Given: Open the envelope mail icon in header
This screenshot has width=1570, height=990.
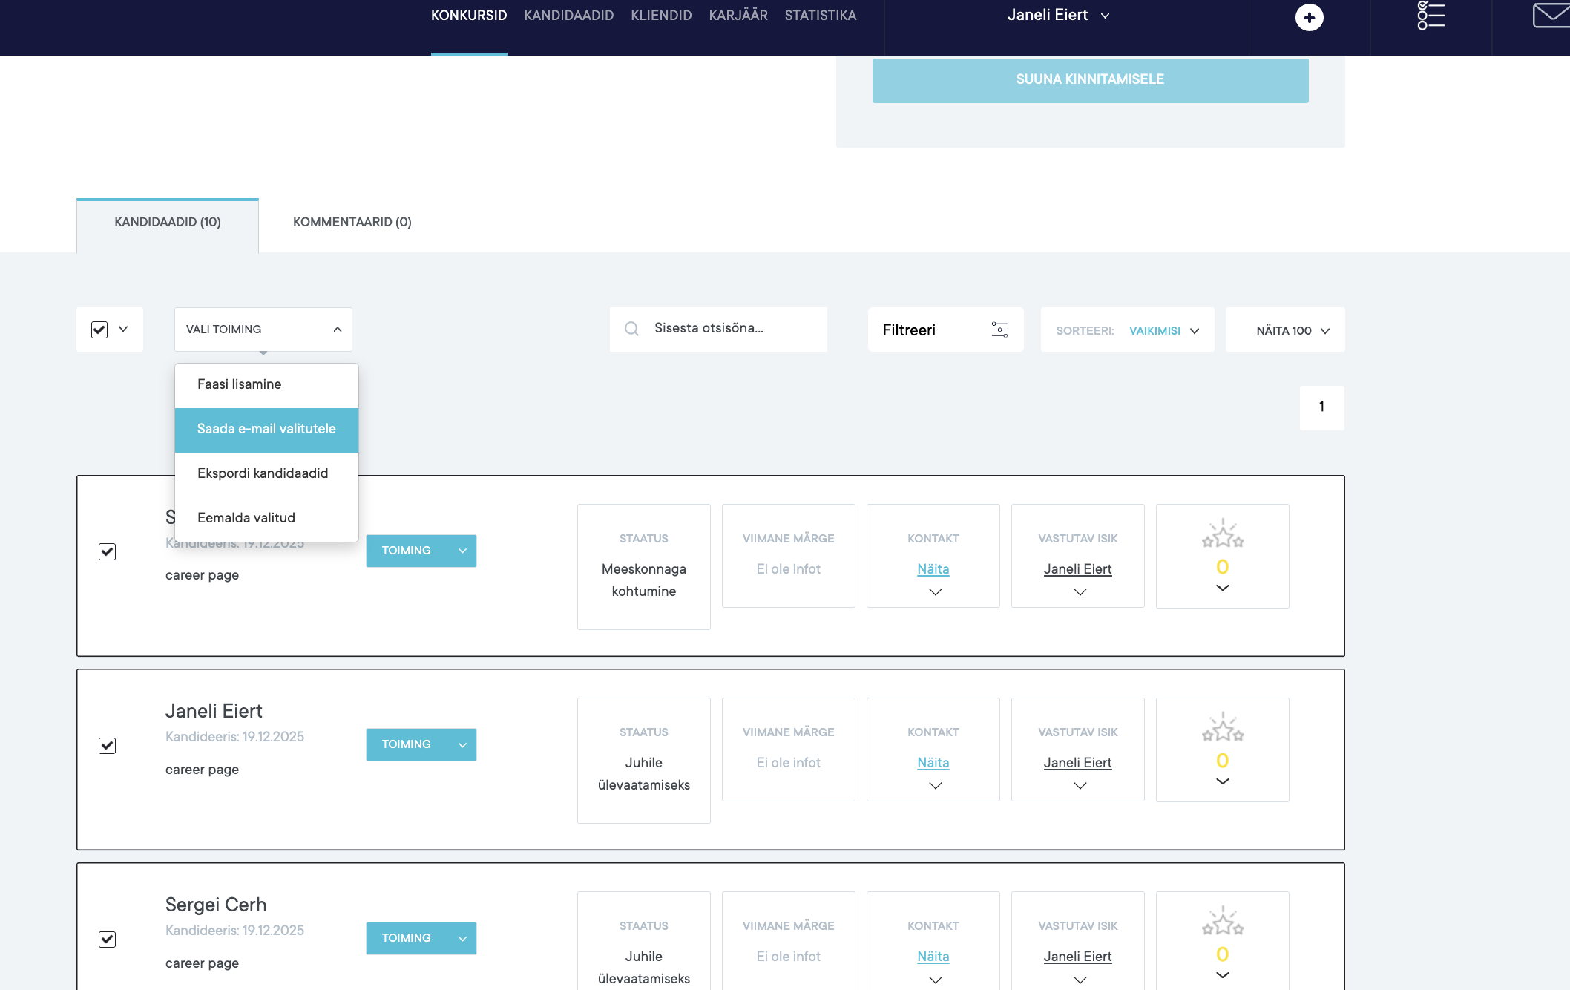Looking at the screenshot, I should click(x=1550, y=16).
